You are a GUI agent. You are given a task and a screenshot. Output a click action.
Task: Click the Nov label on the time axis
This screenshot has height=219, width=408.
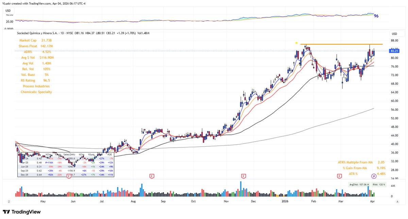pyautogui.click(x=226, y=201)
